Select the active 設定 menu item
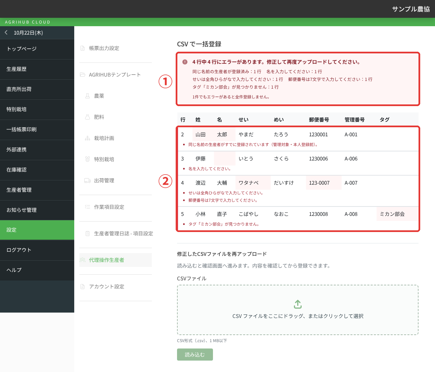 [37, 230]
